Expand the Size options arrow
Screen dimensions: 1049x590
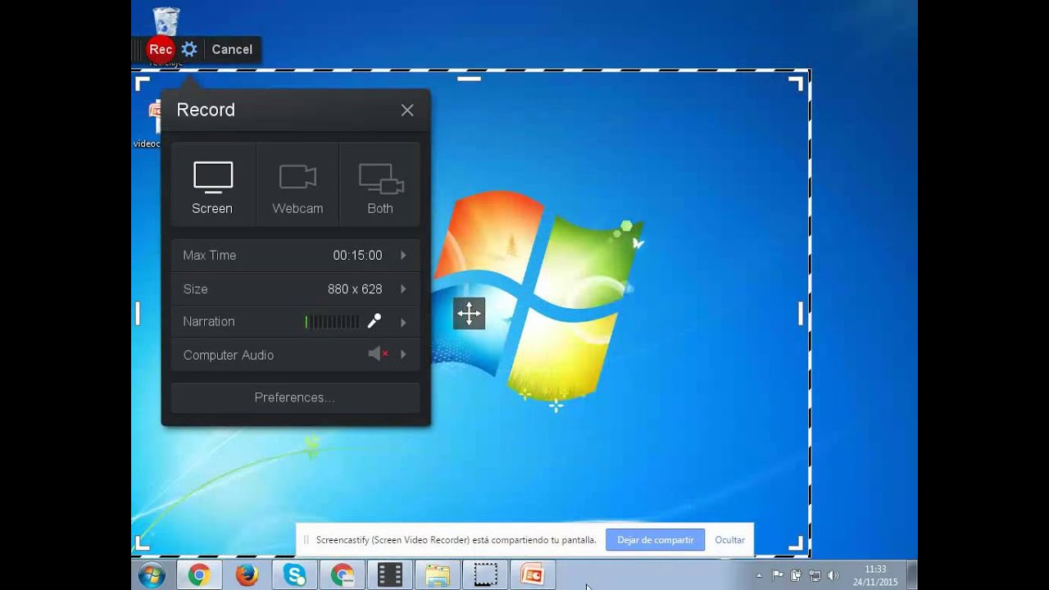pos(403,289)
